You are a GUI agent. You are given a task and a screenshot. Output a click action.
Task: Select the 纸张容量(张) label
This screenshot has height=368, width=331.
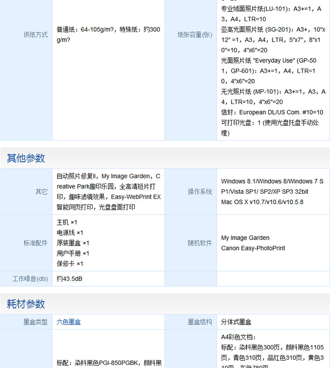(195, 35)
